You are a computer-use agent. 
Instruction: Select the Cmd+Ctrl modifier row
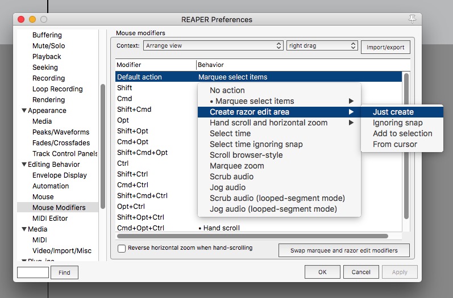click(156, 184)
